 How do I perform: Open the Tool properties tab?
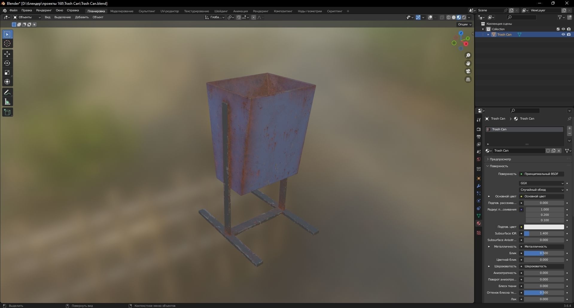click(x=479, y=120)
